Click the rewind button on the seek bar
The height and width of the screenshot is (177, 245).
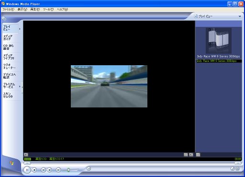[27, 163]
